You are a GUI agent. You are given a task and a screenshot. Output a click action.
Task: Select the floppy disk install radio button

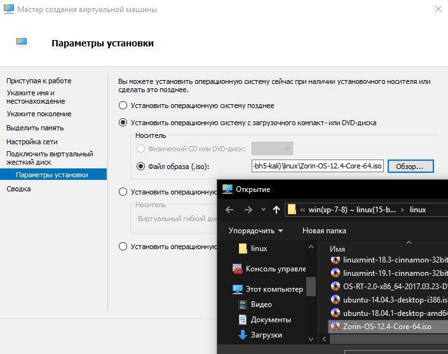[123, 192]
